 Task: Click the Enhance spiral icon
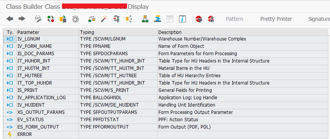pyautogui.click(x=76, y=19)
